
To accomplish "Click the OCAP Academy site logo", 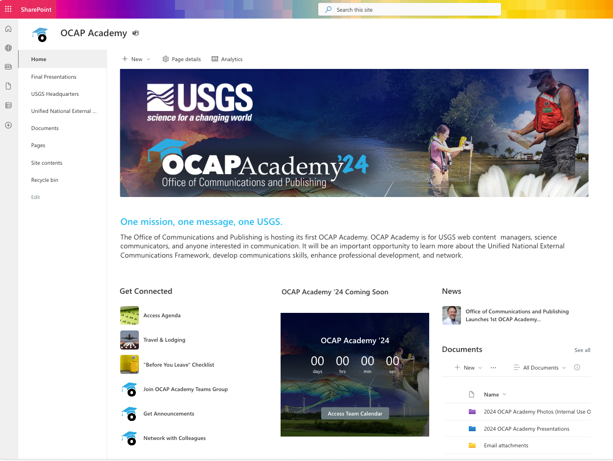I will point(40,34).
